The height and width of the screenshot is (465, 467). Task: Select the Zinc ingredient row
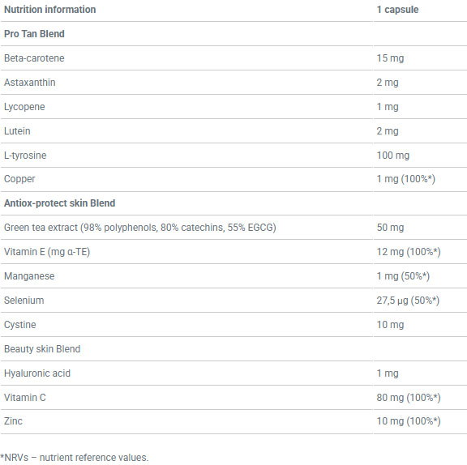pos(233,421)
